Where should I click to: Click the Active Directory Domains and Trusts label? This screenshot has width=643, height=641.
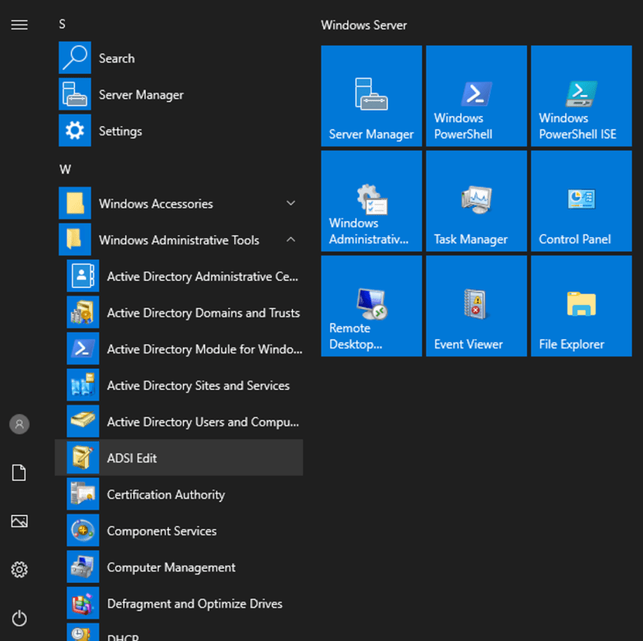click(203, 313)
